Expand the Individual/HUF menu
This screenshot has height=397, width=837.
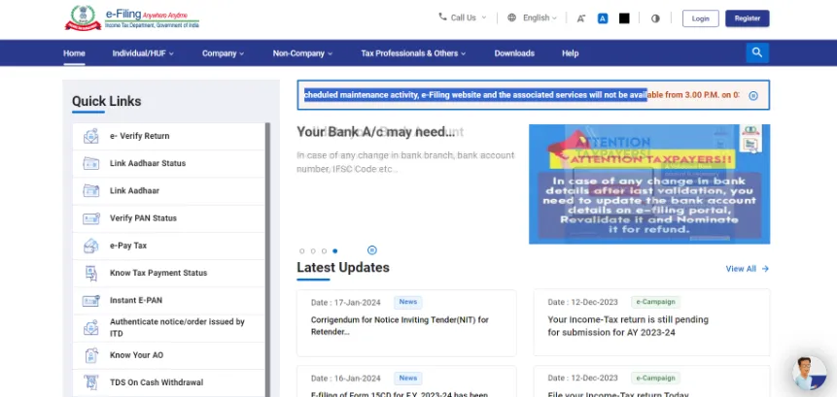coord(143,53)
